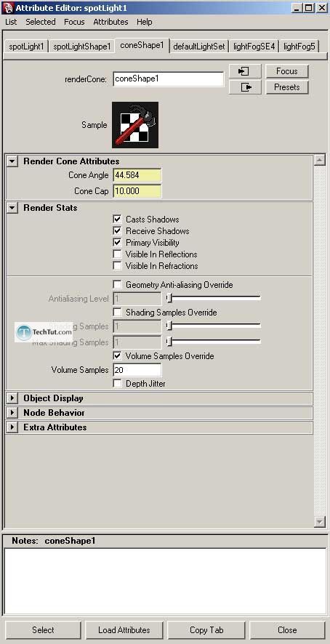
Task: Click the scrollbar up arrow
Action: pyautogui.click(x=320, y=160)
